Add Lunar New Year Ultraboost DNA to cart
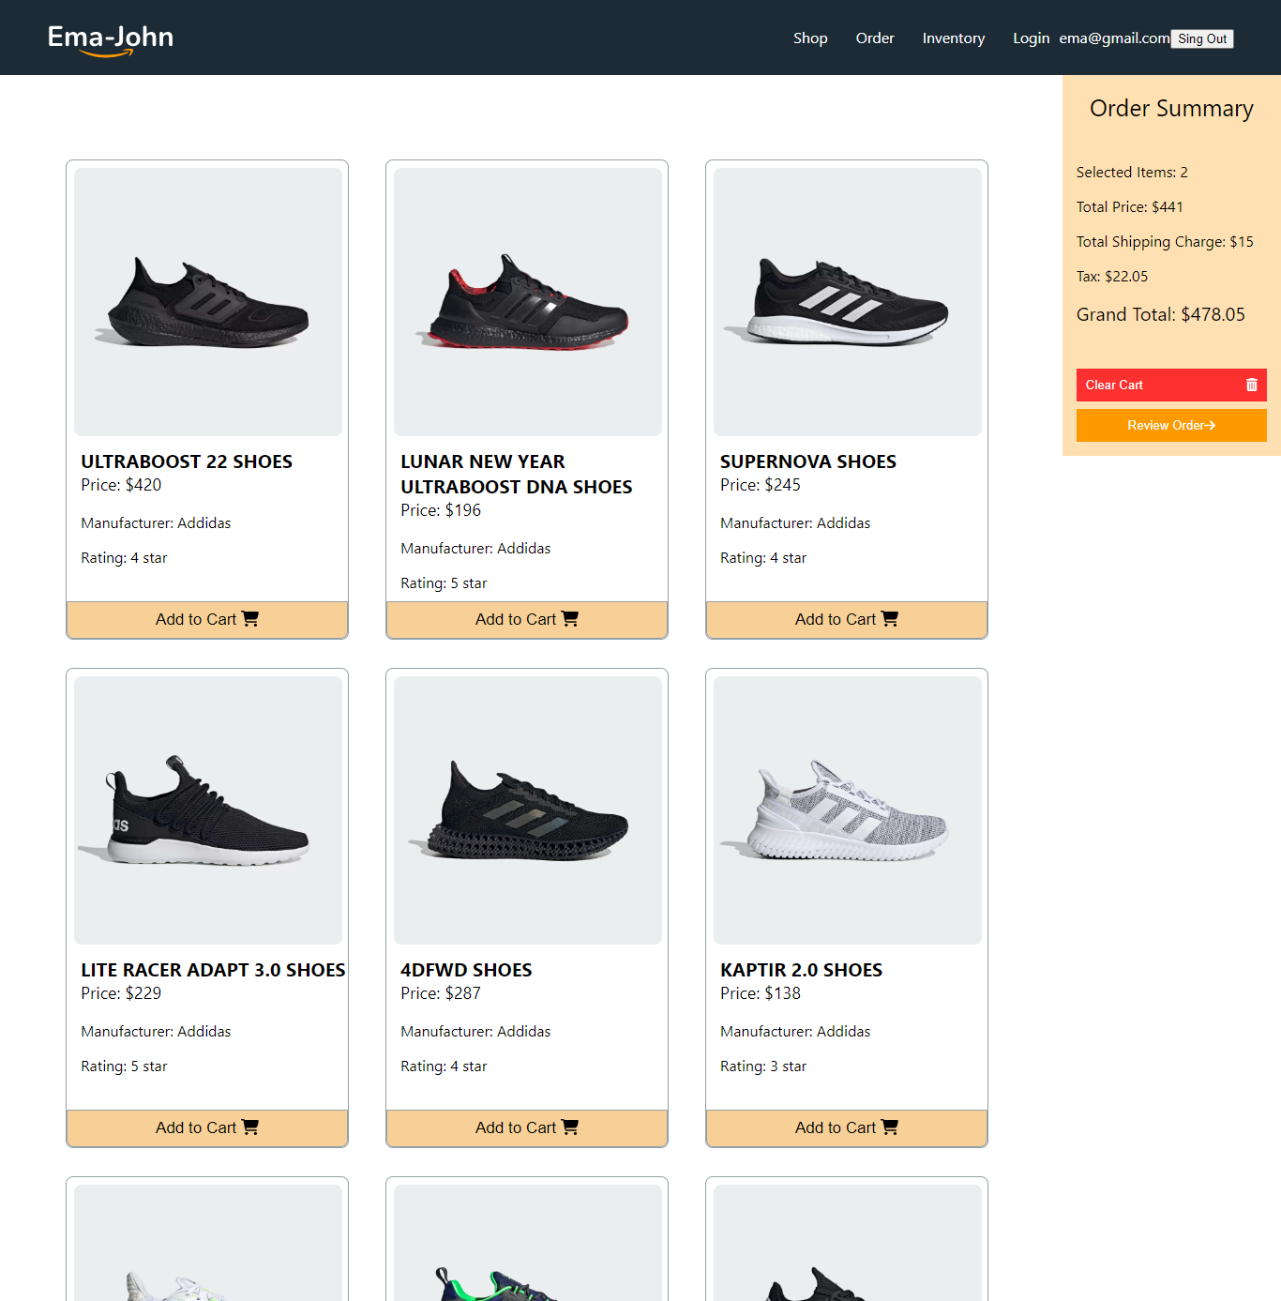This screenshot has height=1301, width=1281. coord(527,620)
